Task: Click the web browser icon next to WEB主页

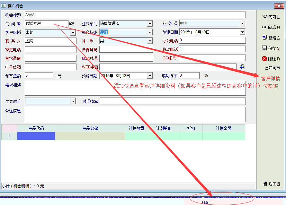Action: 242,67
